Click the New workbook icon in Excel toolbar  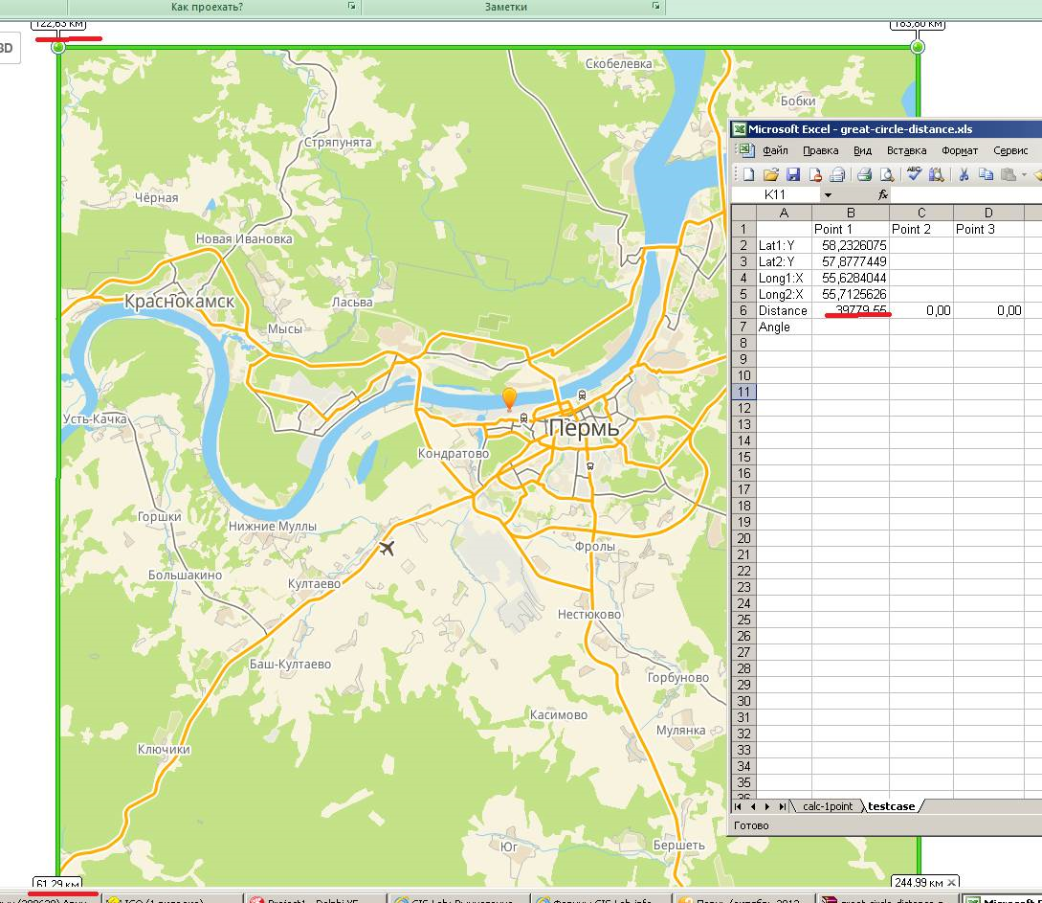(749, 174)
